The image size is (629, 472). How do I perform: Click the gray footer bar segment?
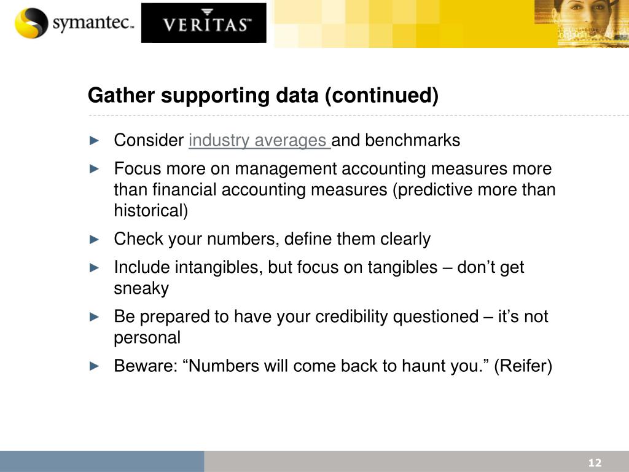coord(416,462)
